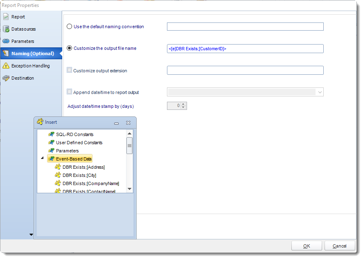Click the Insert tree scrollbar up arrow
Viewport: 363px width, 259px height.
click(x=130, y=134)
